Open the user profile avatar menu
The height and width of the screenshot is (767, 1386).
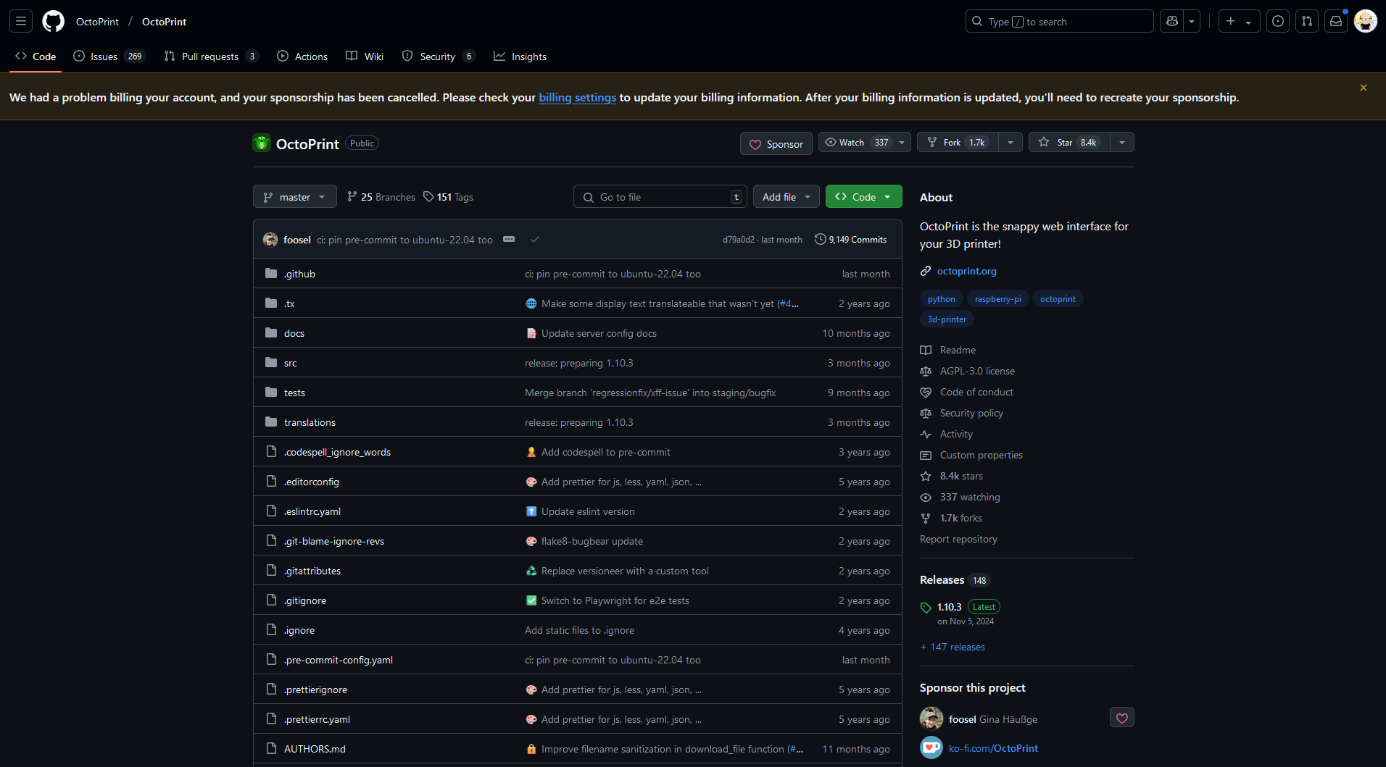click(x=1366, y=22)
